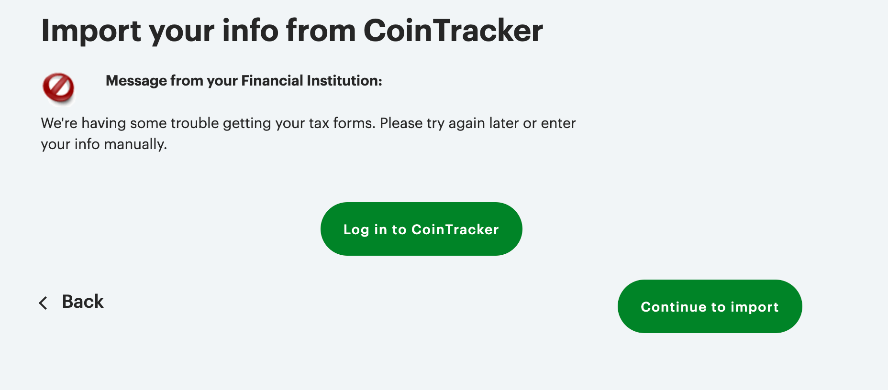Click the red no-entry symbol
Screen dimensions: 888x390
coord(58,88)
